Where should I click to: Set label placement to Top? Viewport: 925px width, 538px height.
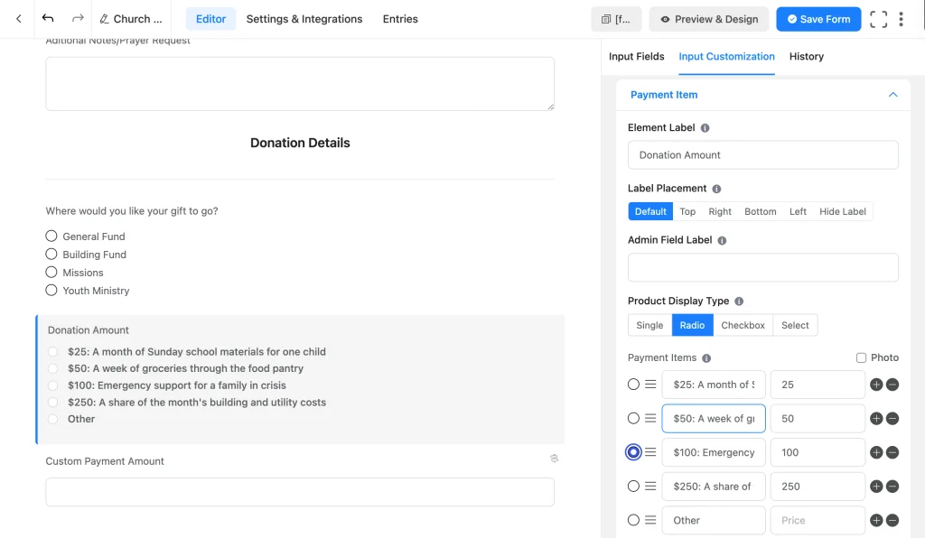(687, 211)
